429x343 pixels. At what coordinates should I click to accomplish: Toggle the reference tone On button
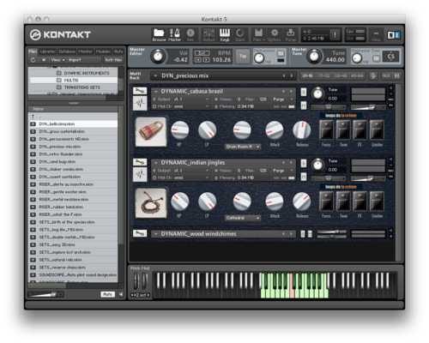coord(376,58)
